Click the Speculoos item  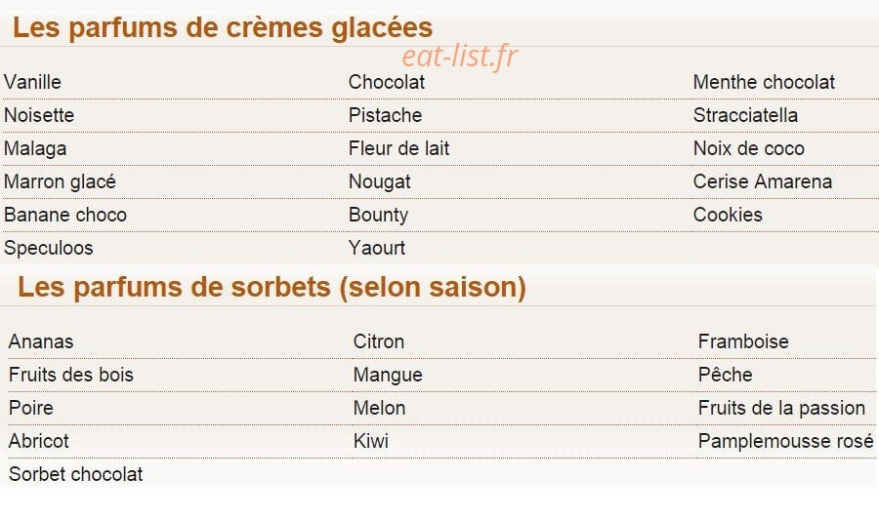[x=48, y=248]
